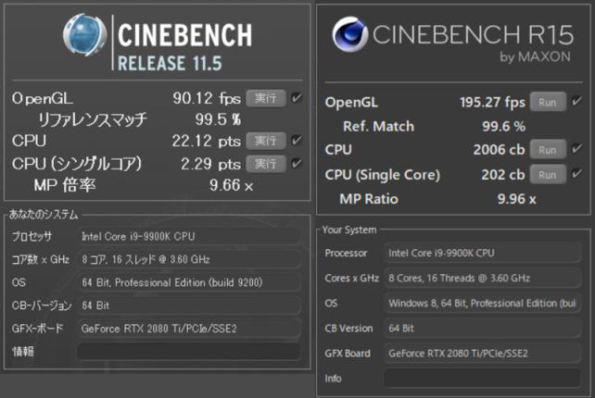Viewport: 595px width, 398px height.
Task: Click the 202 cb single-core score
Action: [x=503, y=175]
